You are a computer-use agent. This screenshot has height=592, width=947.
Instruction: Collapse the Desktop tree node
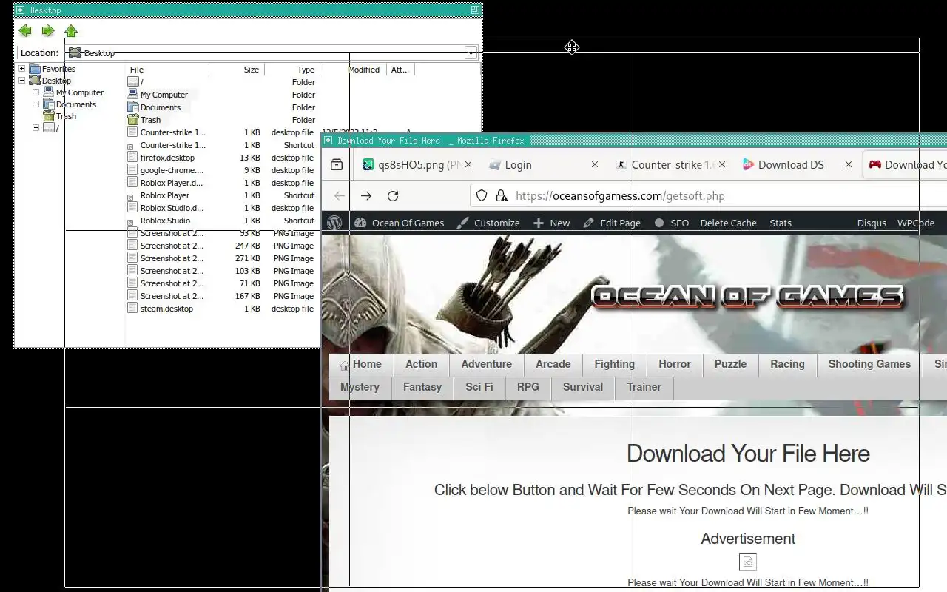point(22,81)
